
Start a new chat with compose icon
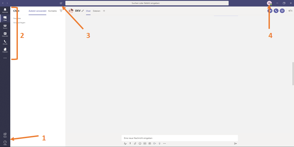(61, 3)
